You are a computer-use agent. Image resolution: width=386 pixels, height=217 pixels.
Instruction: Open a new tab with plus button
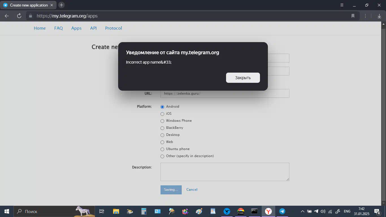[x=61, y=5]
